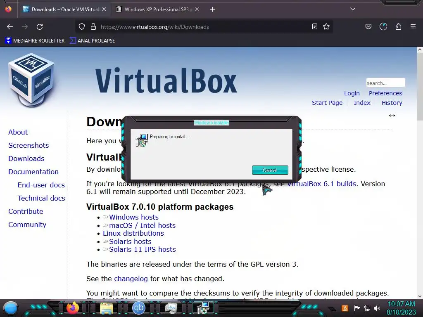The height and width of the screenshot is (317, 423).
Task: Open the second bookmarks toolbar item
Action: pos(92,41)
